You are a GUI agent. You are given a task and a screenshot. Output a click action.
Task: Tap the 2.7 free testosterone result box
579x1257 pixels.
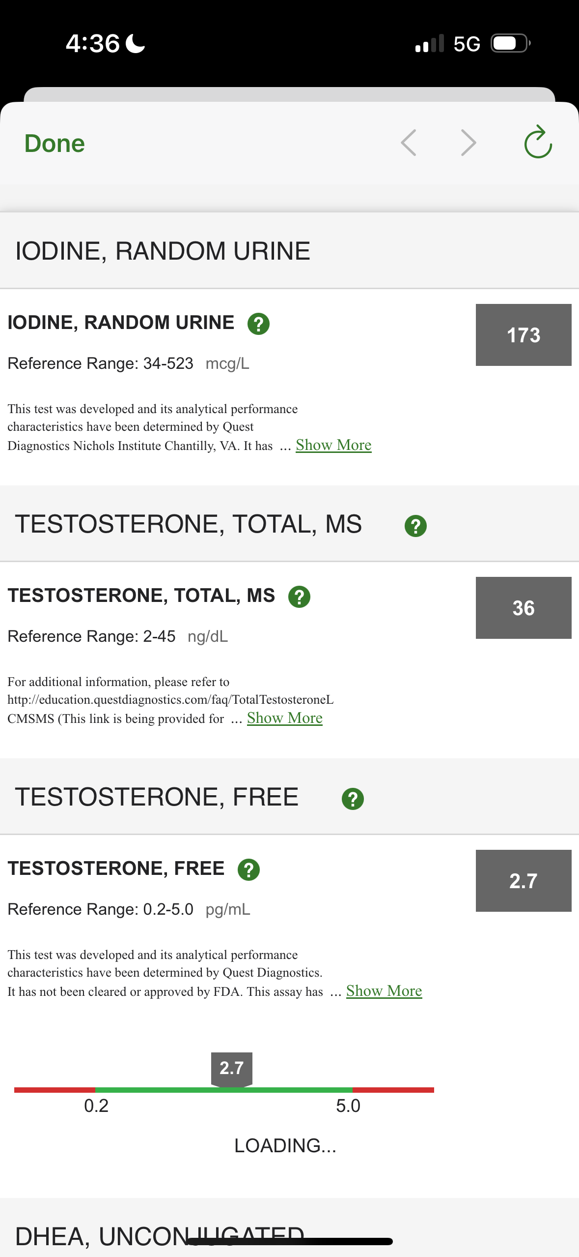[523, 881]
